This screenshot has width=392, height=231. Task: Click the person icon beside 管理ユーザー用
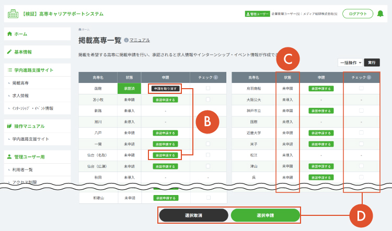click(9, 156)
